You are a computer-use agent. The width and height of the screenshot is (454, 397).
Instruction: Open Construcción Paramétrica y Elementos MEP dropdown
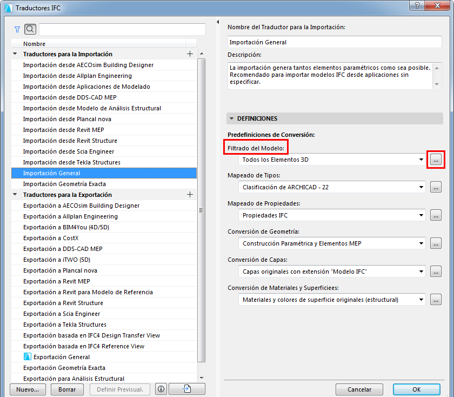(x=332, y=243)
